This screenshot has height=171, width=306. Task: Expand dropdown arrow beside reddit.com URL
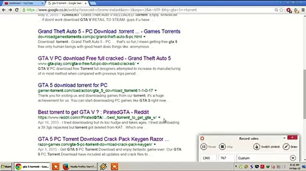[x=159, y=118]
